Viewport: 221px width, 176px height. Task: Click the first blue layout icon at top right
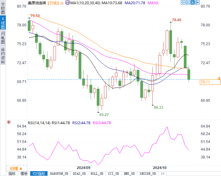183,2
